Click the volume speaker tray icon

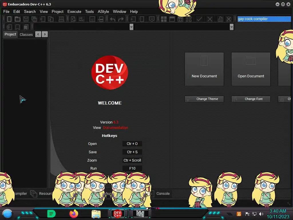[x=261, y=214]
